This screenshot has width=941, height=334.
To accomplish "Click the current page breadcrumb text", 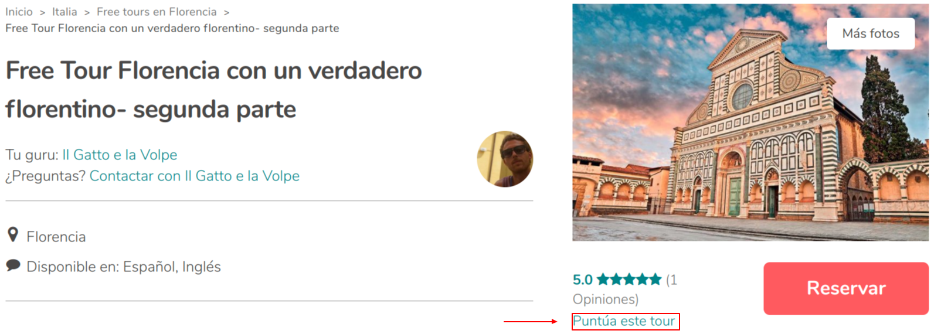I will (x=172, y=28).
